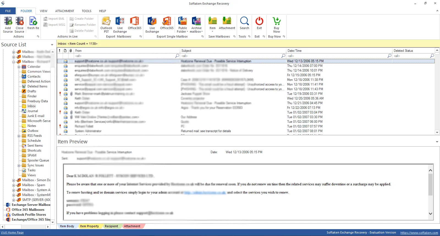Select the Office 365 Mailboxes source

[x=28, y=210]
